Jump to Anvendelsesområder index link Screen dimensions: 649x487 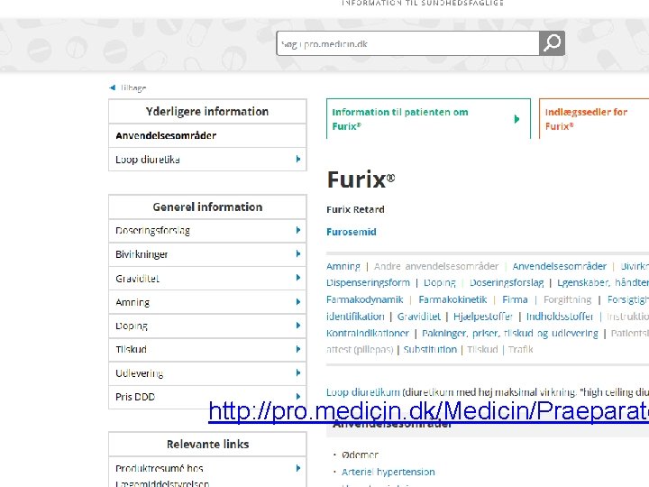tap(559, 266)
